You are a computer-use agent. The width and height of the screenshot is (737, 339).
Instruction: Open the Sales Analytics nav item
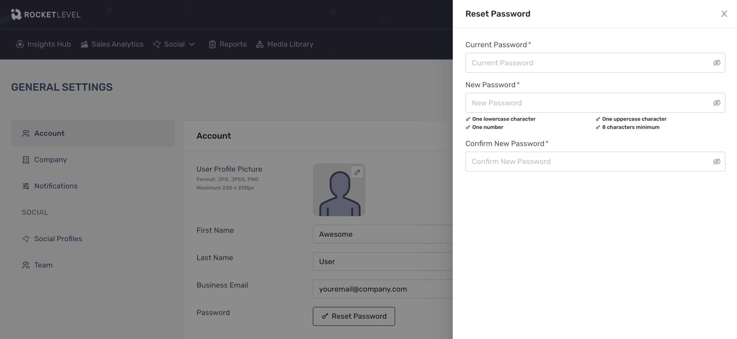(x=112, y=44)
